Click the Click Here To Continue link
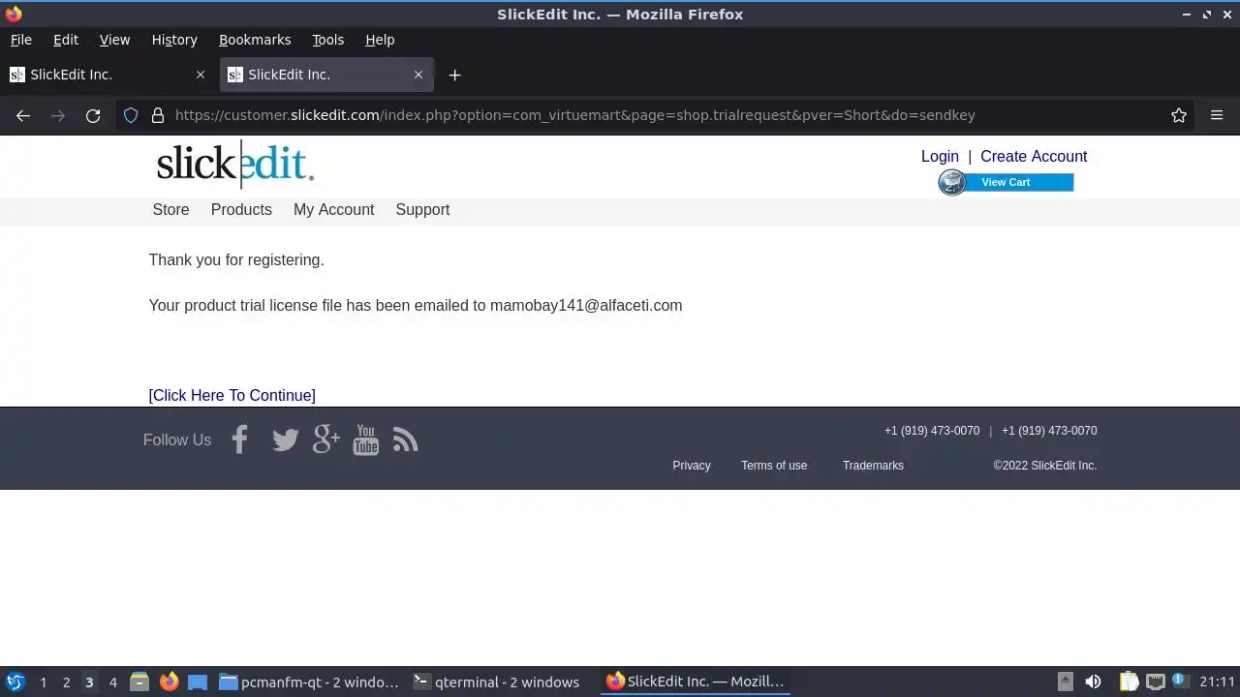Image resolution: width=1240 pixels, height=697 pixels. click(x=232, y=395)
